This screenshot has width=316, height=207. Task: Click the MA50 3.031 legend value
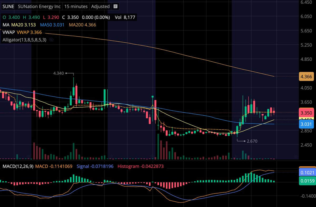point(52,25)
